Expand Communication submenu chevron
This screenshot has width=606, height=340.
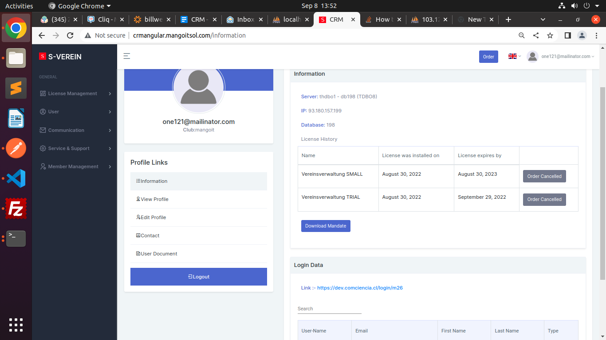[x=110, y=130]
